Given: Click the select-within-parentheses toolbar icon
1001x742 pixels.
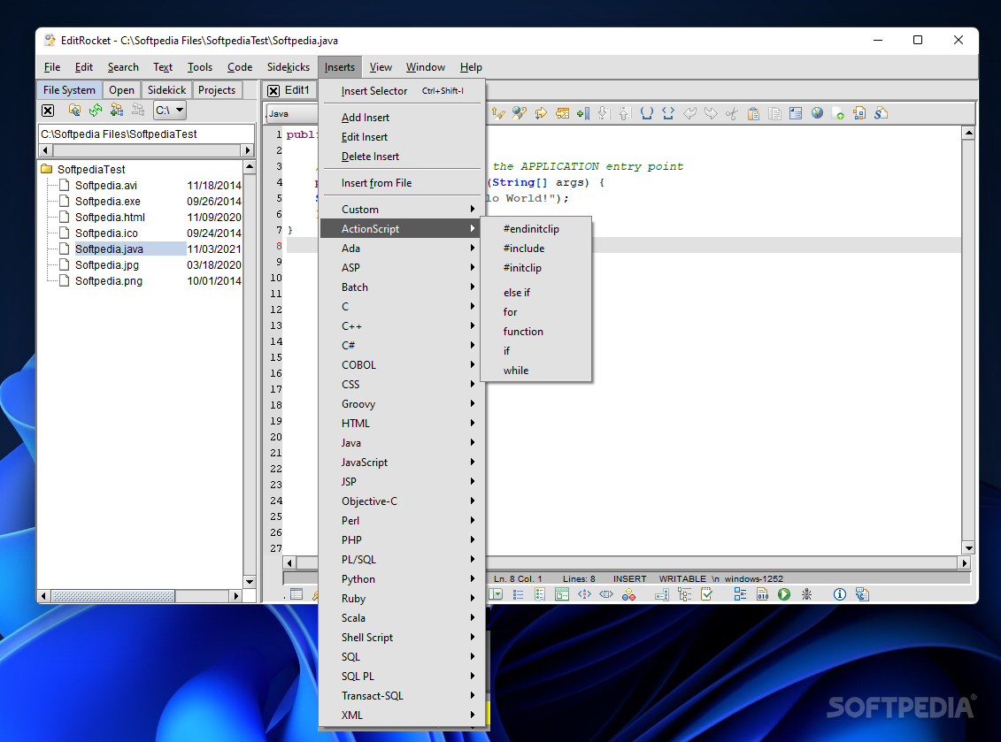Looking at the screenshot, I should [x=647, y=113].
